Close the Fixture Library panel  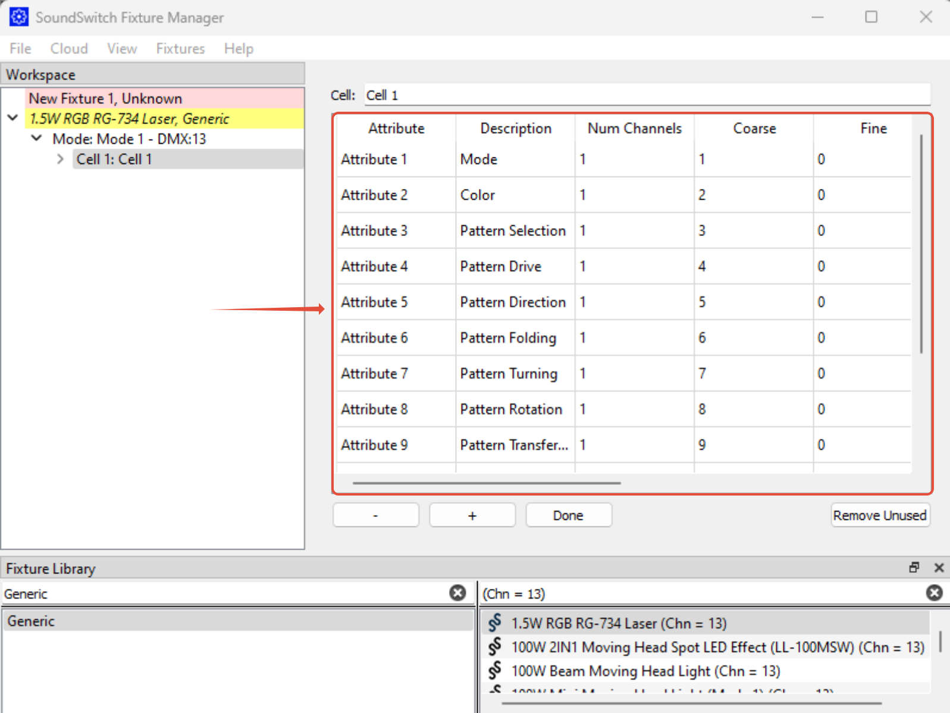(x=939, y=567)
